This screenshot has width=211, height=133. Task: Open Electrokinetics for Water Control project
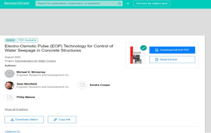pos(35,61)
